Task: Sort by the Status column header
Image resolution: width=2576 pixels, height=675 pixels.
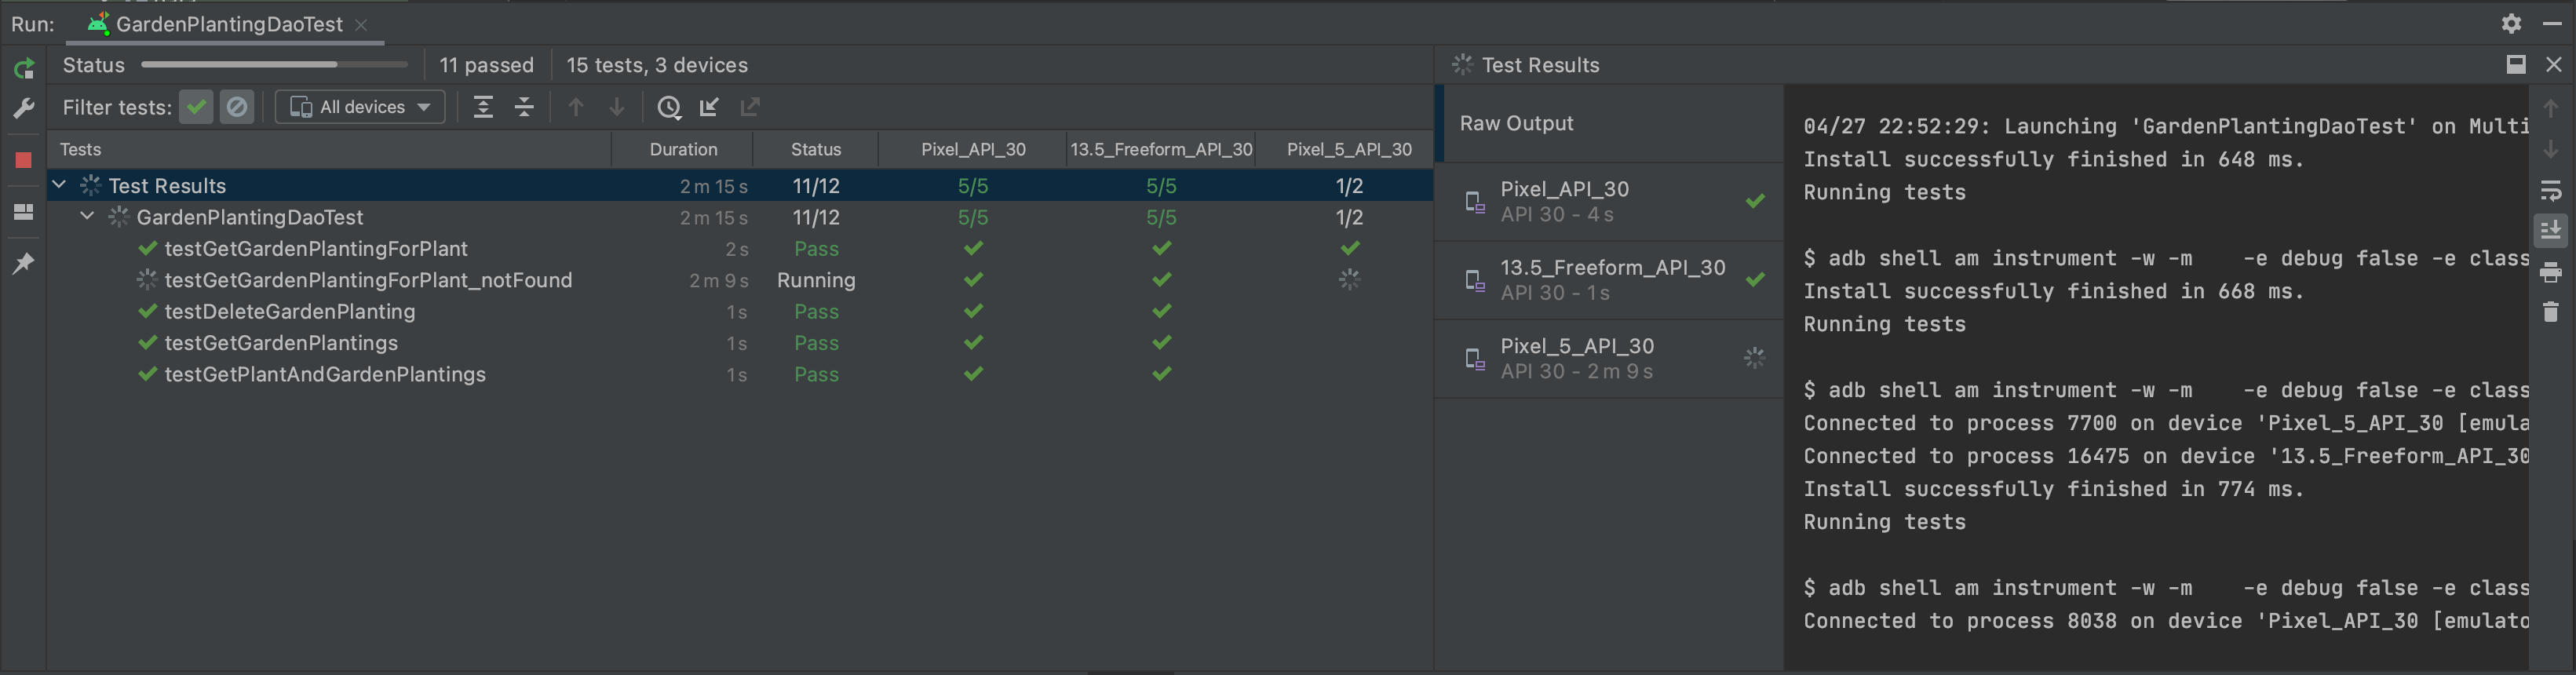Action: coord(816,149)
